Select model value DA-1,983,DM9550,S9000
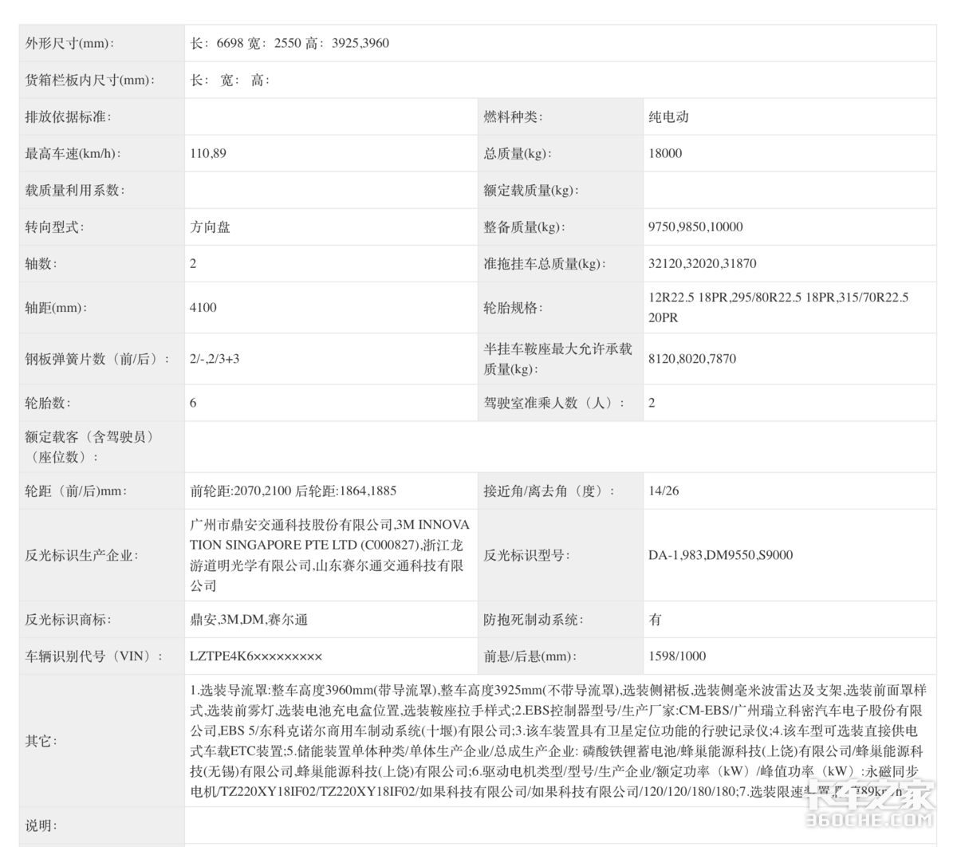Image resolution: width=957 pixels, height=847 pixels. (721, 555)
